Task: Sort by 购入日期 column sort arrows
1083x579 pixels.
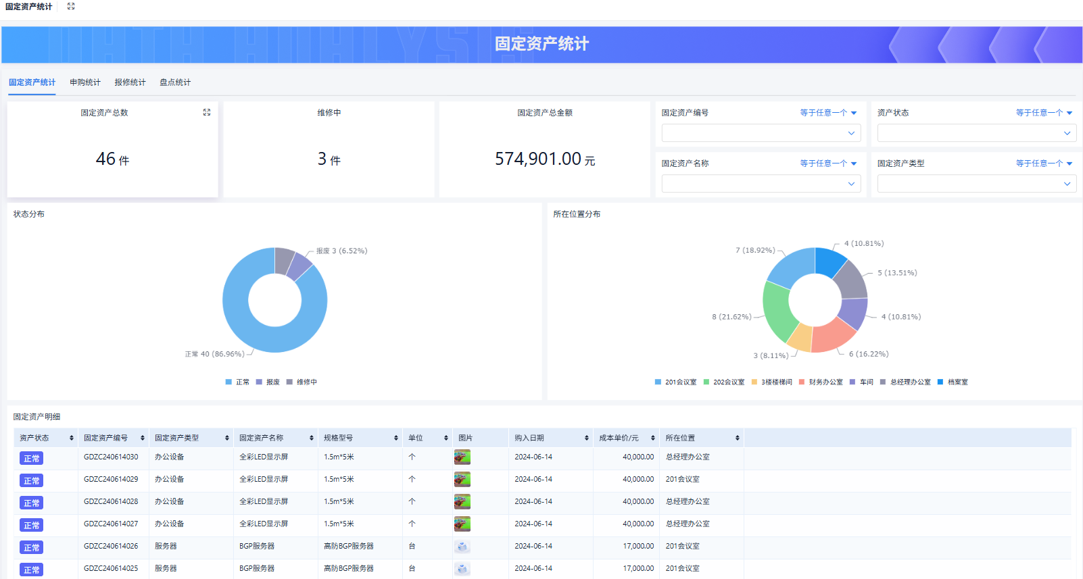Action: (x=587, y=438)
